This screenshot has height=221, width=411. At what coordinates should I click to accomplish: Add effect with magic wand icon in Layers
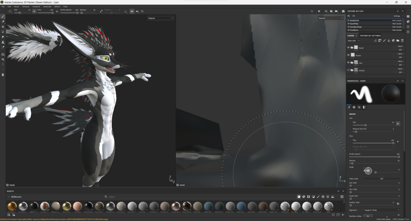375,40
